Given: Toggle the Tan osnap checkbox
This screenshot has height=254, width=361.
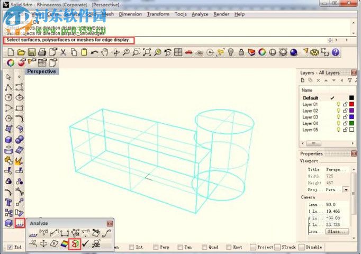Looking at the screenshot, I should coord(180,247).
